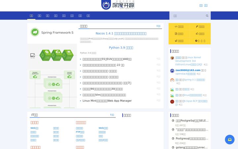Click avatar beside zwx9000@163.com
238x149 pixels.
click(172, 71)
